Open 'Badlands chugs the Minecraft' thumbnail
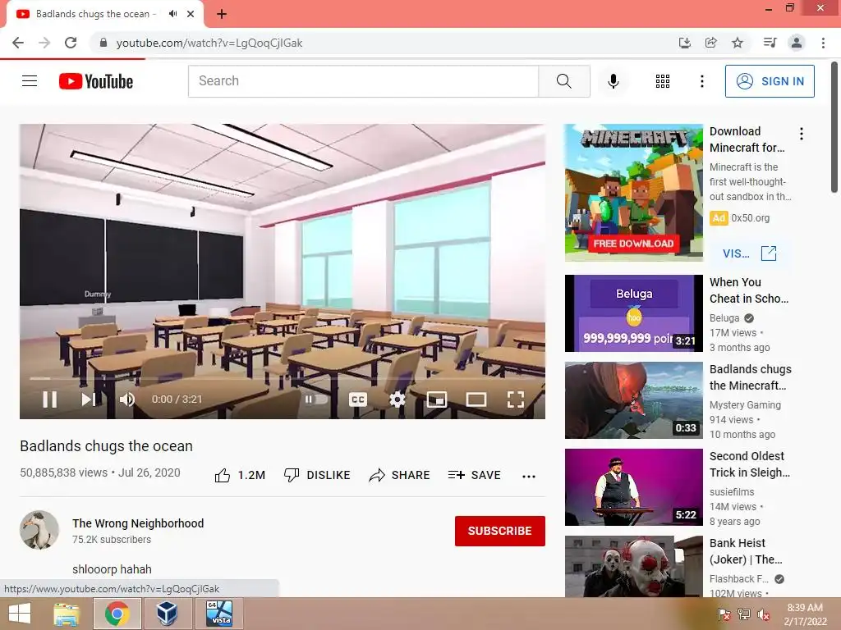841x630 pixels. (x=633, y=400)
